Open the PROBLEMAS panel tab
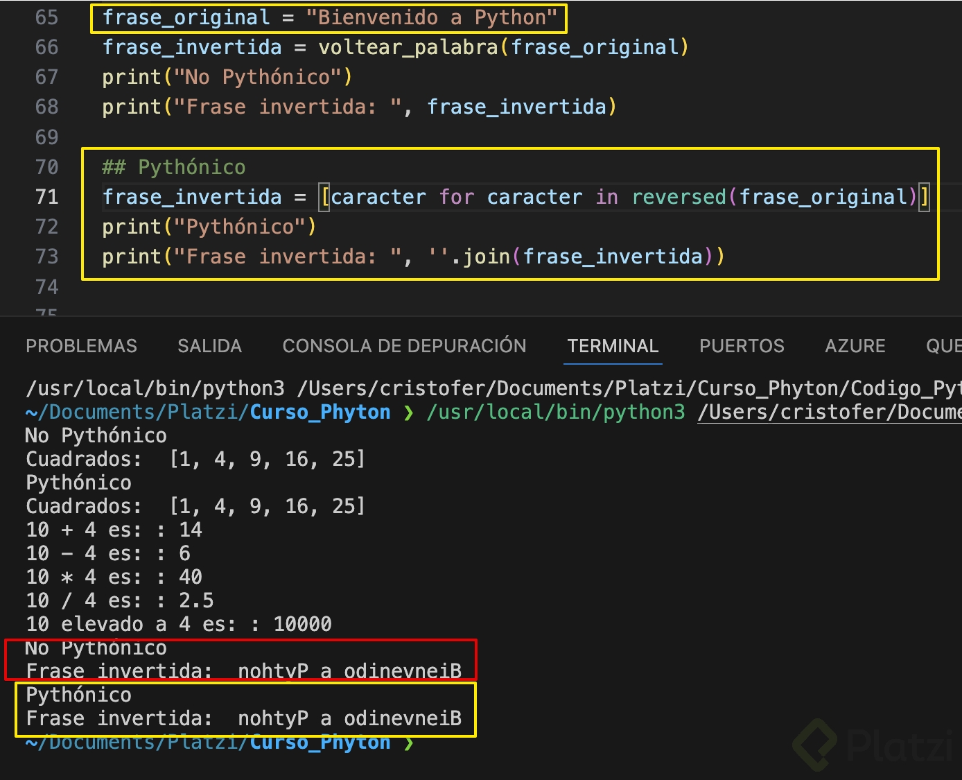962x780 pixels. [81, 346]
